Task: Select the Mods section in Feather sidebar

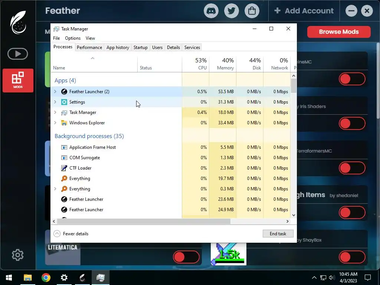Action: pyautogui.click(x=18, y=81)
